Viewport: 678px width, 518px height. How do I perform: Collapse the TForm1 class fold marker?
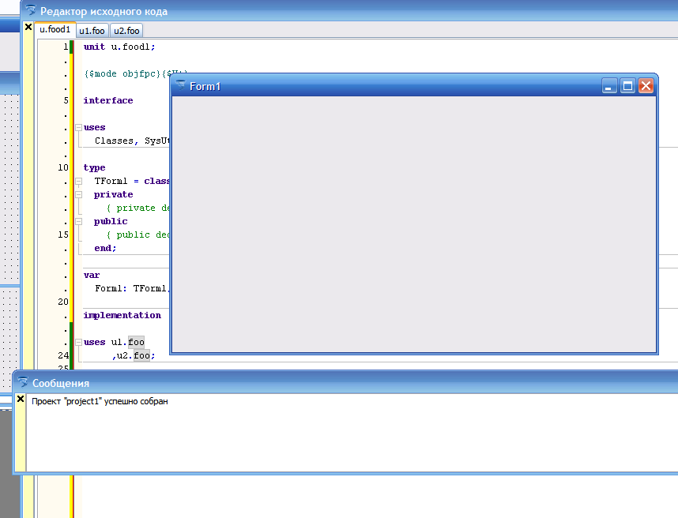coord(78,181)
